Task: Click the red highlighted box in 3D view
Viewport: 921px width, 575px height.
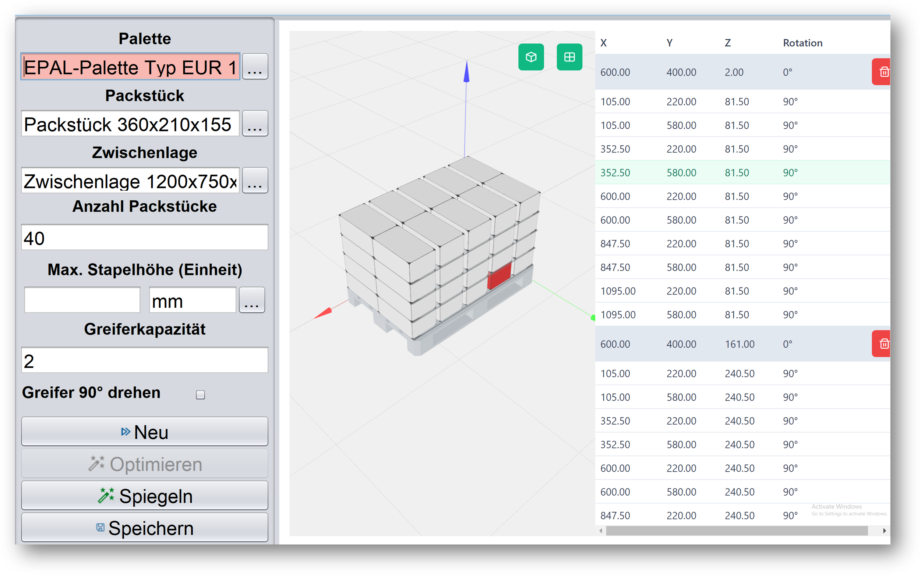Action: coord(500,276)
